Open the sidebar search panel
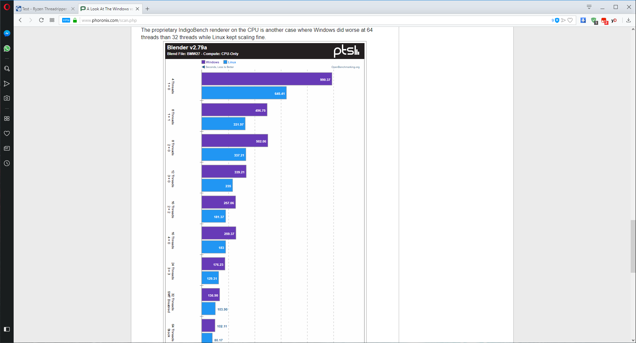 pyautogui.click(x=7, y=69)
